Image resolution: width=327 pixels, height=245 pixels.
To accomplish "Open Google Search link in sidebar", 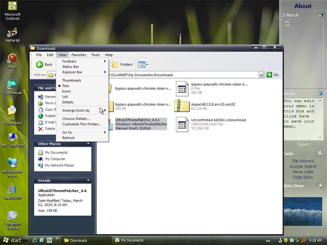I will tap(303, 166).
